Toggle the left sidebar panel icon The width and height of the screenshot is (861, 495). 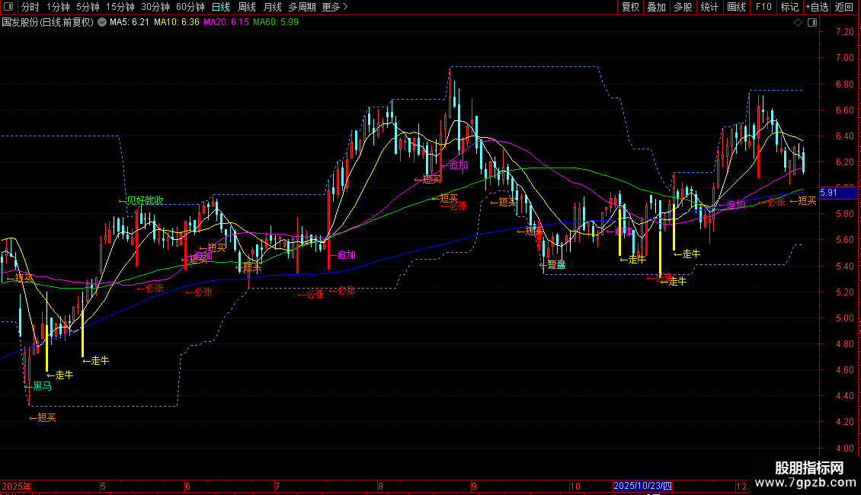coord(8,7)
